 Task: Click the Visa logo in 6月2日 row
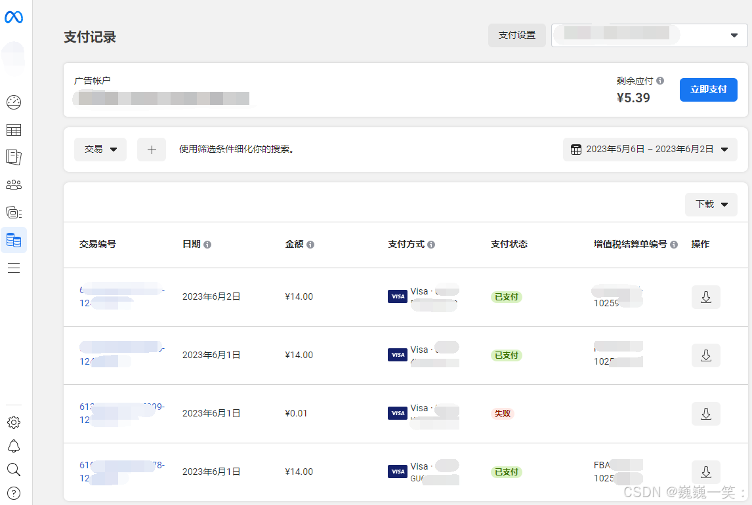pos(398,296)
